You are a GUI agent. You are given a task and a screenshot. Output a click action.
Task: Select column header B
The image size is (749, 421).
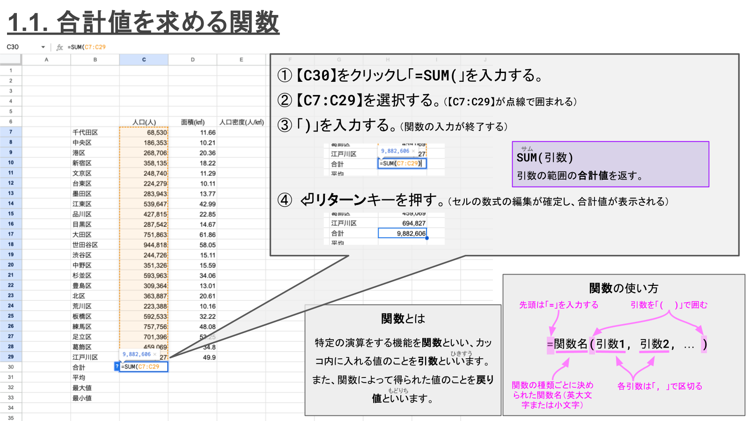point(95,60)
